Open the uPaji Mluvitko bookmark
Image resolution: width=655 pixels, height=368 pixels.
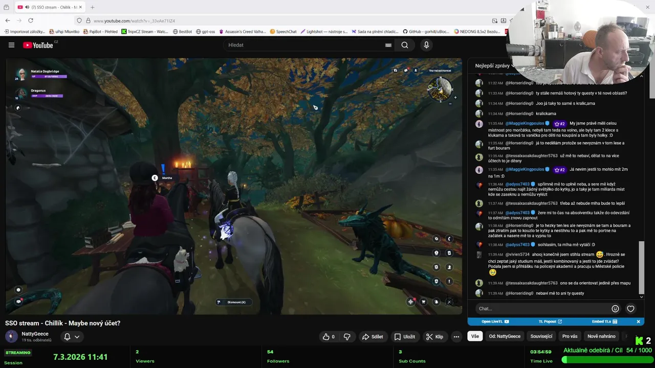pos(64,32)
